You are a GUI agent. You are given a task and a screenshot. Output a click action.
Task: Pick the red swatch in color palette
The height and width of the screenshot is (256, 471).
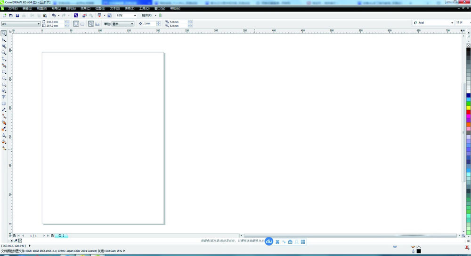coord(468,112)
